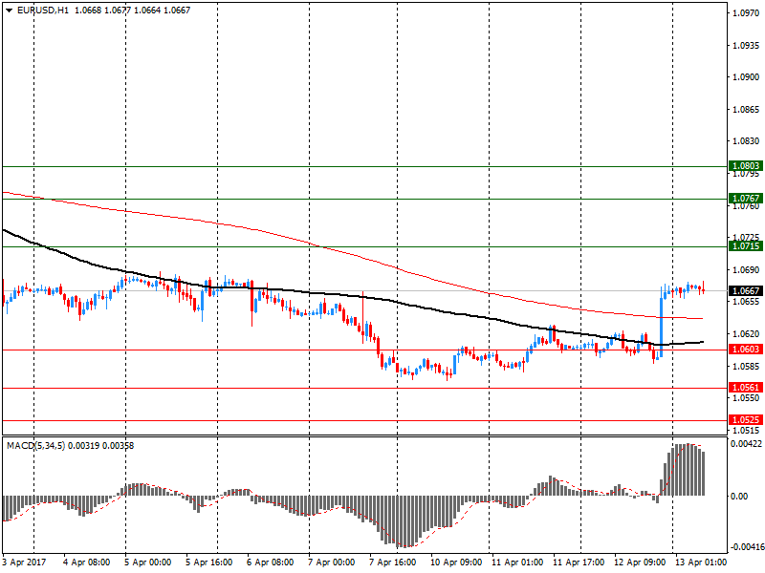
Task: Select the 1.0900 price scale value
Action: point(746,77)
